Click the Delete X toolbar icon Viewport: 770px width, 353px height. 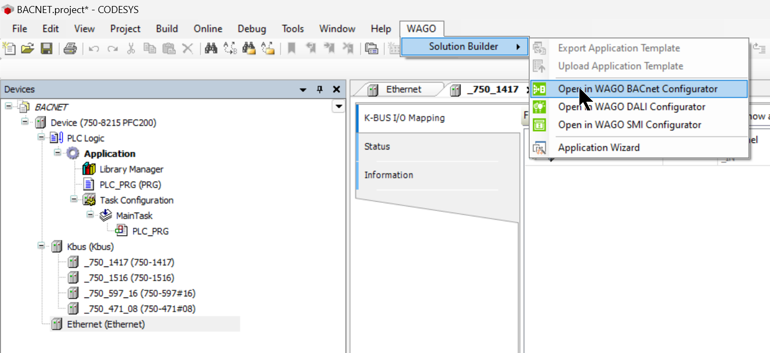[x=187, y=48]
